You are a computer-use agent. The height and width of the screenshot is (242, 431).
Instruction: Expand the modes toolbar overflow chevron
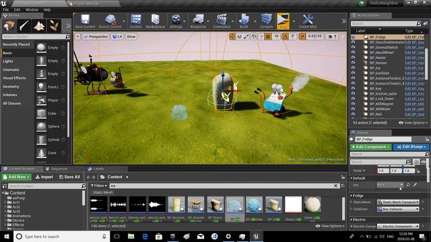click(68, 26)
